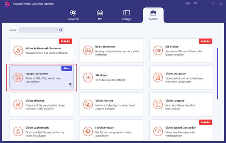Click the Video Cropper icon
Viewport: 226px width, 143px height.
[x=158, y=104]
